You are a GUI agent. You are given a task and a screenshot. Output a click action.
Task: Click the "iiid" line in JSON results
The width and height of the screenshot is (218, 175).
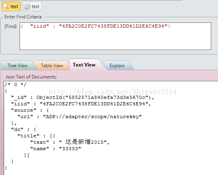[81, 104]
